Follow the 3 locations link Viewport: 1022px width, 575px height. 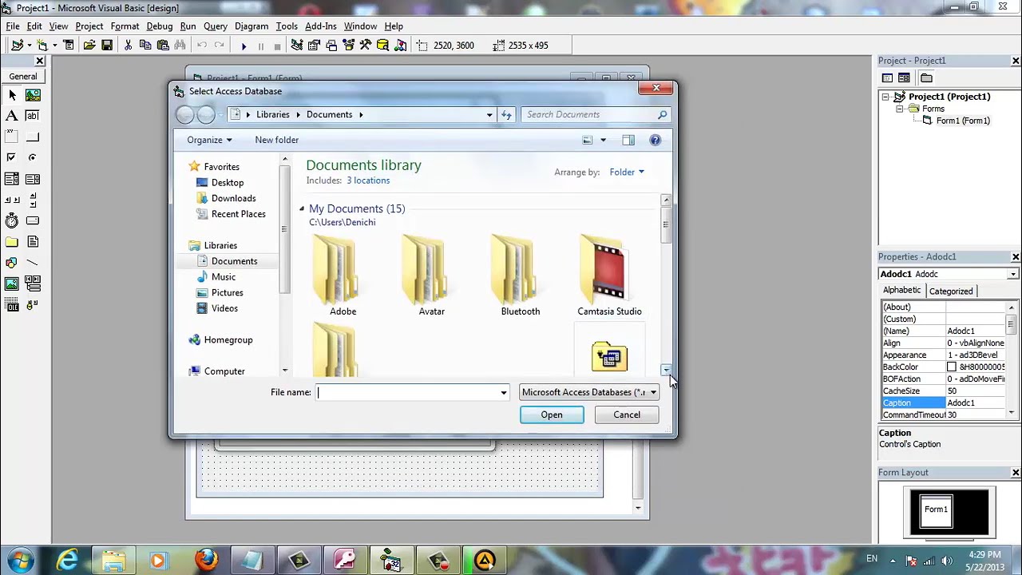[368, 180]
